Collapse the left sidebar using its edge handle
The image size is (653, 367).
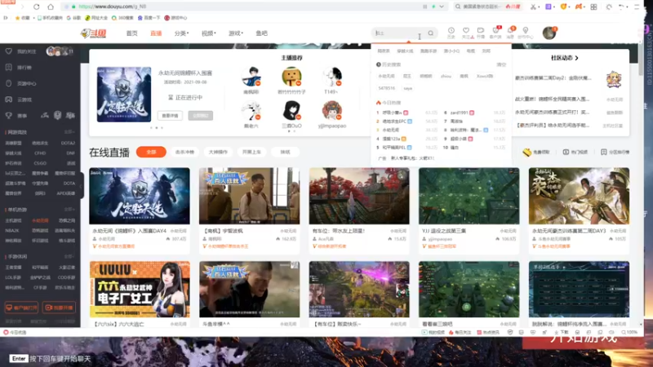pos(81,186)
